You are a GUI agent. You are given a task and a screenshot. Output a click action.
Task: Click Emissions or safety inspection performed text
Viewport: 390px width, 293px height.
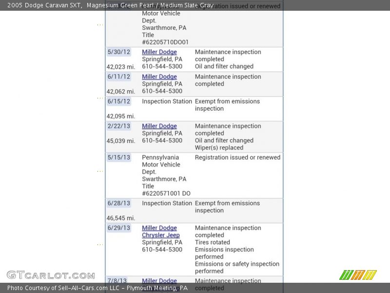[237, 267]
